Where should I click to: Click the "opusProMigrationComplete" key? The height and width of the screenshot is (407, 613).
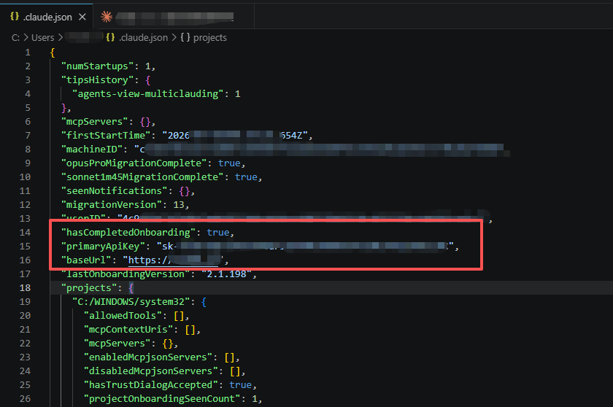point(134,163)
